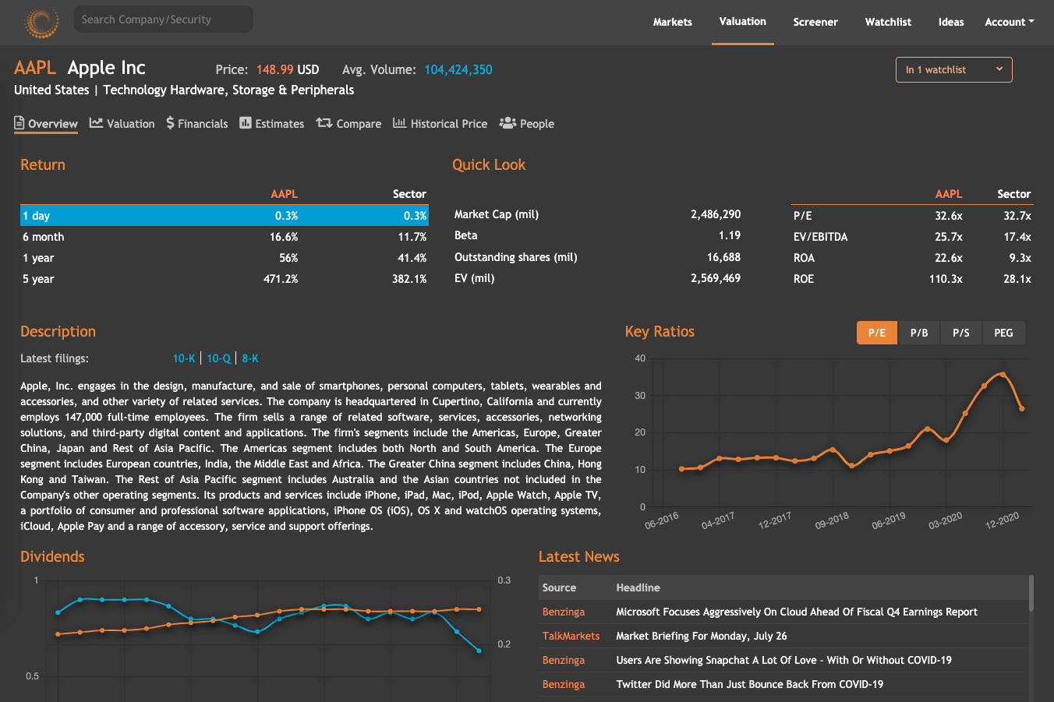
Task: Click the Market Cap value 2,486,290
Action: (x=716, y=214)
